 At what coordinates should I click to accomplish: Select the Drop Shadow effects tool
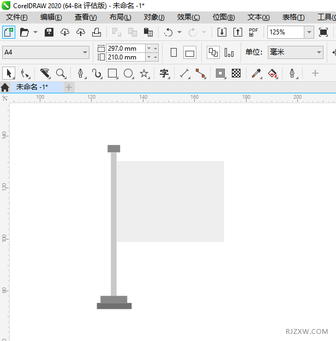[x=220, y=73]
